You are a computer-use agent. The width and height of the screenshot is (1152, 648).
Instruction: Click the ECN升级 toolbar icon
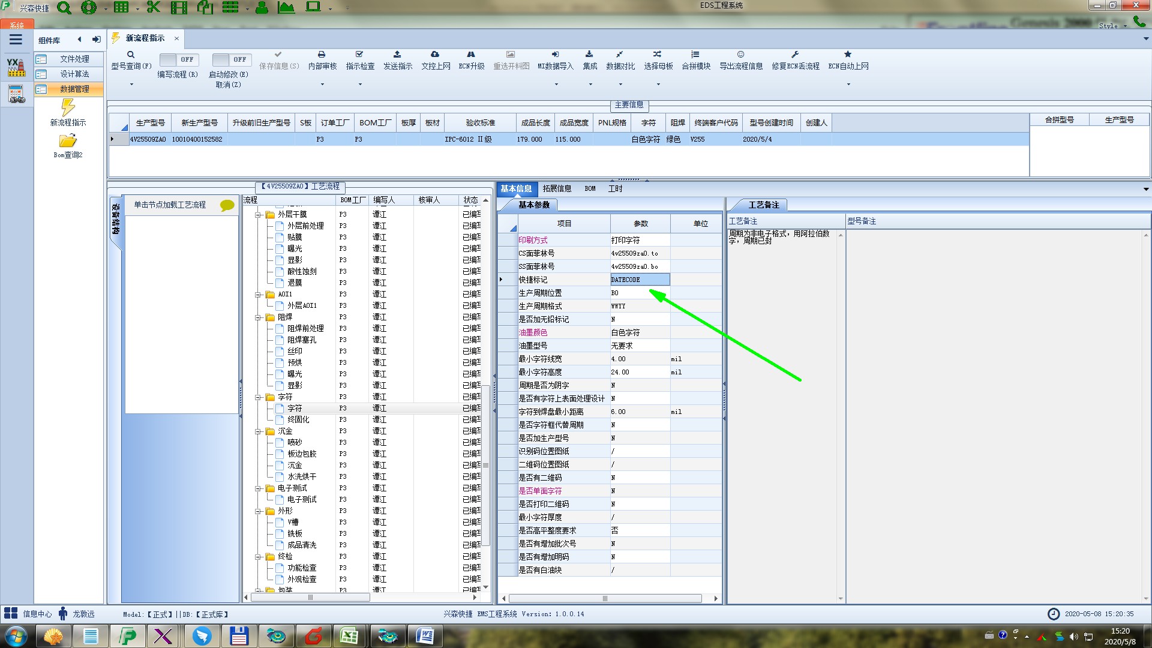pyautogui.click(x=471, y=55)
